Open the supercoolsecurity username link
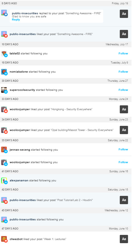 point(22,90)
